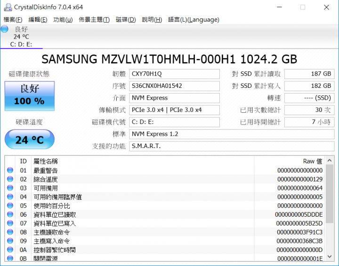
Task: Select the blue disk status orb at the top
Action: (5, 29)
